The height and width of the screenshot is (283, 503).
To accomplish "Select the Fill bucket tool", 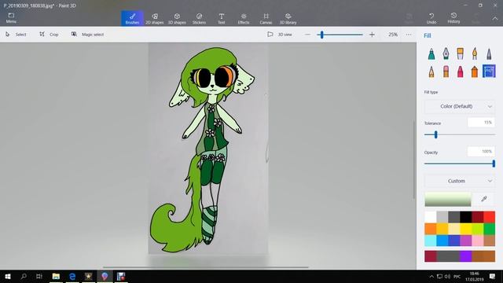I will [x=489, y=72].
